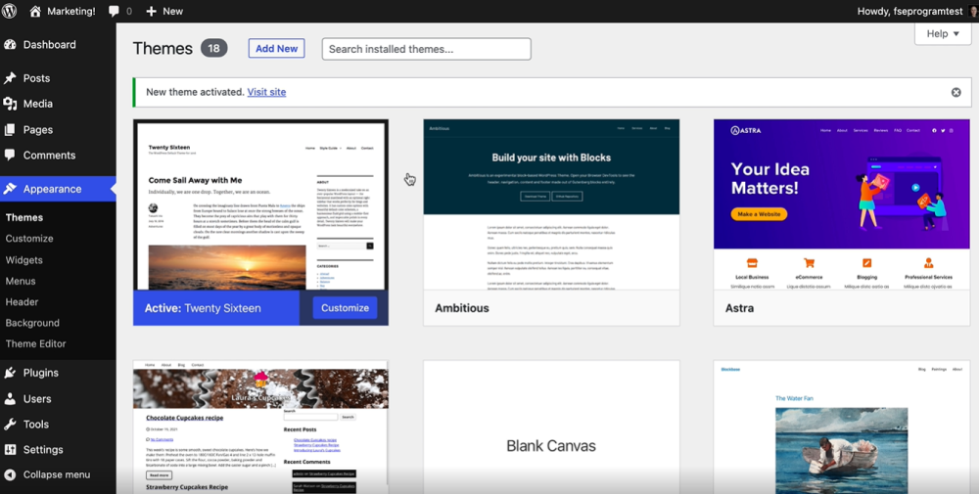Click the Search installed themes field
979x494 pixels.
point(427,49)
